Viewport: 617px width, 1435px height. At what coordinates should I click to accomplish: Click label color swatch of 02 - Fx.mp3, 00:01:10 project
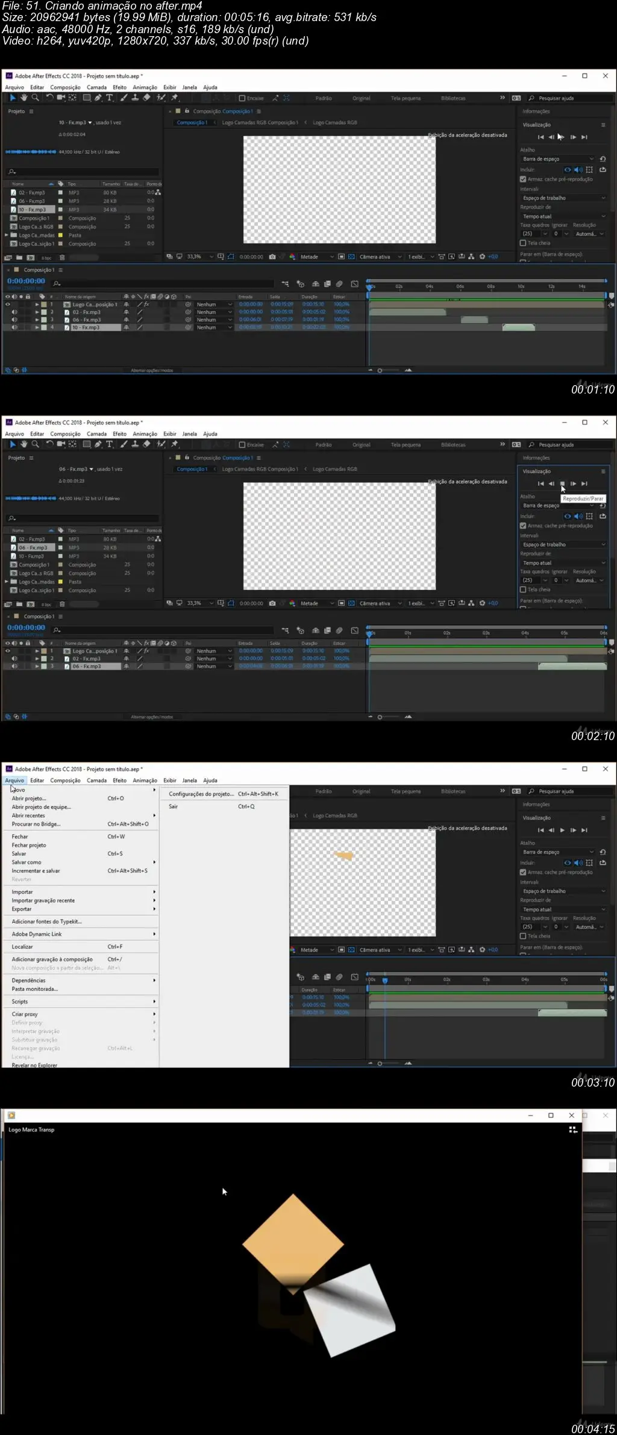click(x=60, y=193)
